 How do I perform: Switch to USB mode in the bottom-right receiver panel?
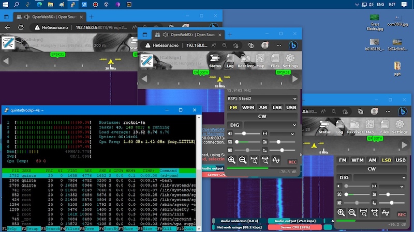click(401, 160)
